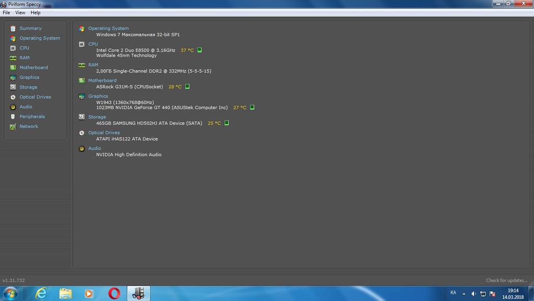Select Graphics in the sidebar
The height and width of the screenshot is (301, 534).
click(x=29, y=78)
